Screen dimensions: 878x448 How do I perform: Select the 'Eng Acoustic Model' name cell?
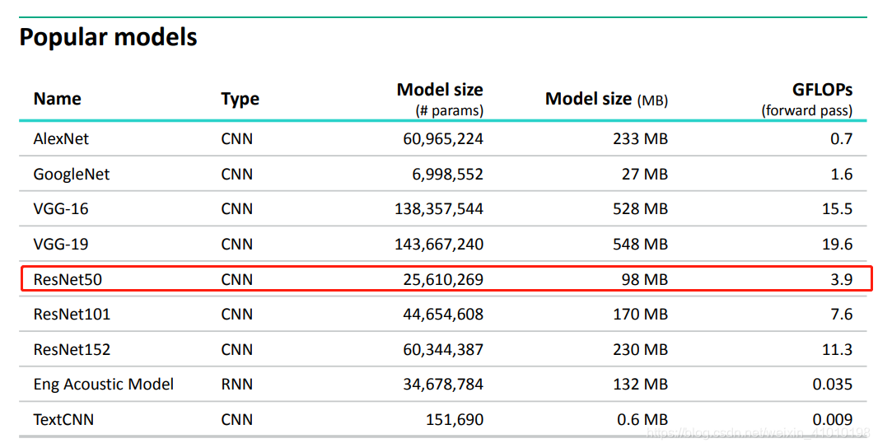tap(104, 385)
